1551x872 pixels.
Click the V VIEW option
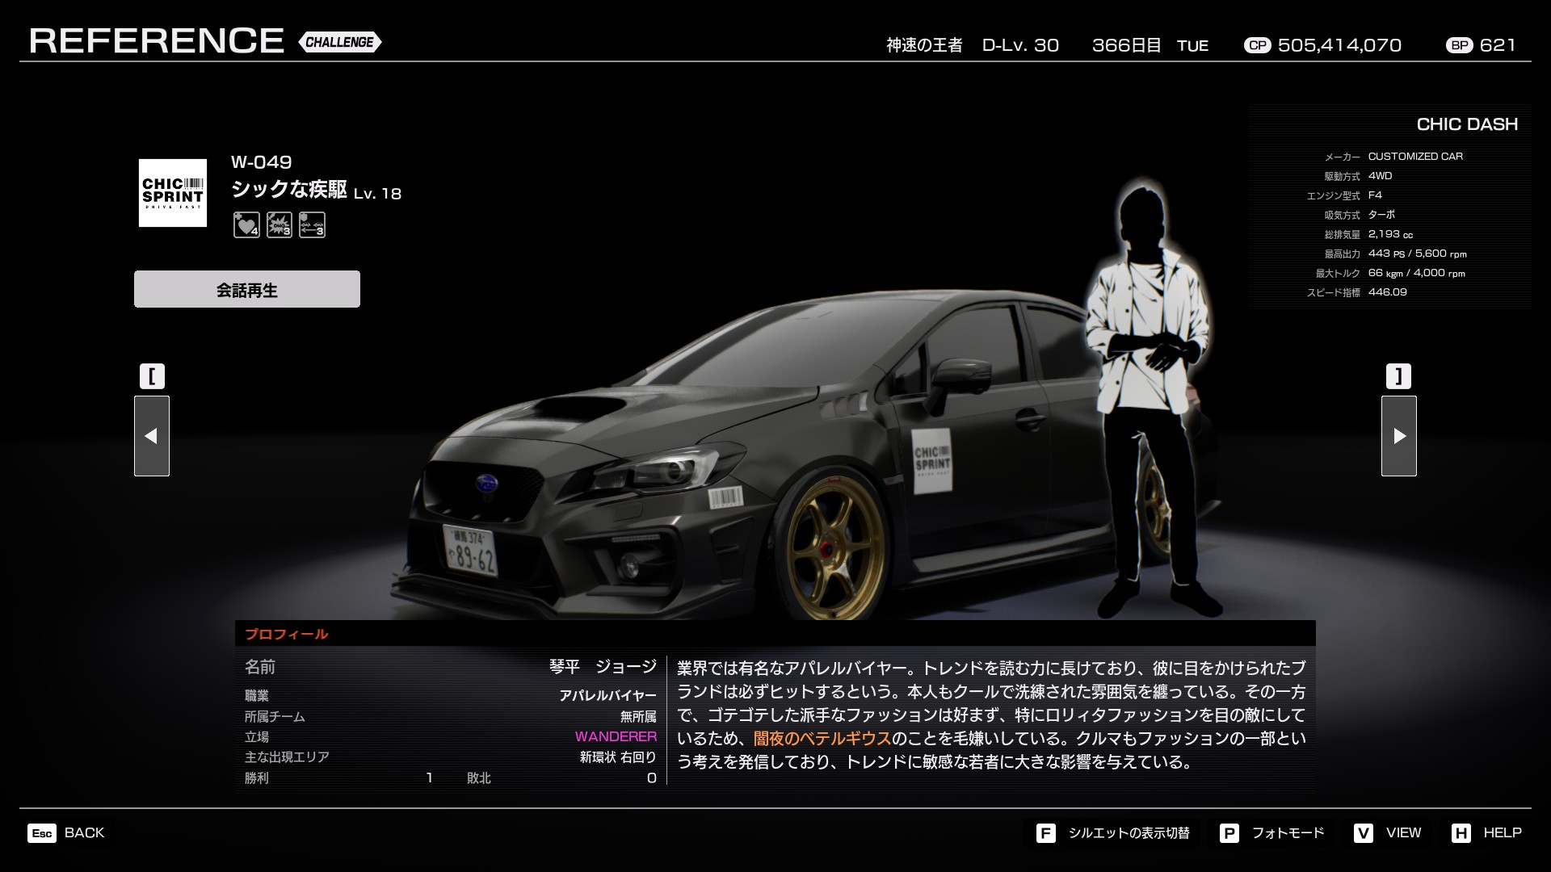click(x=1388, y=832)
